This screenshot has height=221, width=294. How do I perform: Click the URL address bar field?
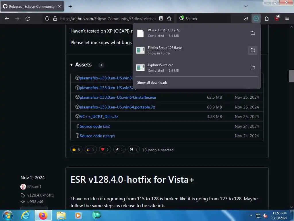tap(108, 19)
